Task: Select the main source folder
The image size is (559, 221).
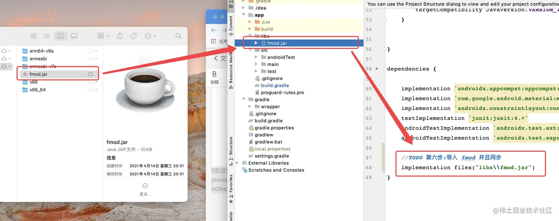Action: [273, 64]
